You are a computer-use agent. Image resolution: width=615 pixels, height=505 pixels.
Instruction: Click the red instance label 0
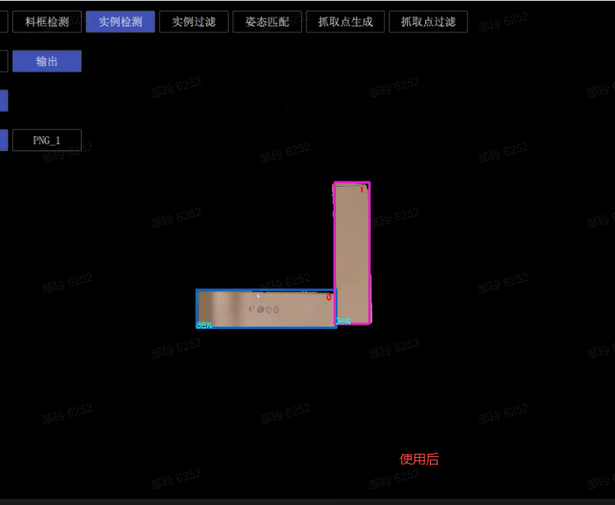(329, 297)
